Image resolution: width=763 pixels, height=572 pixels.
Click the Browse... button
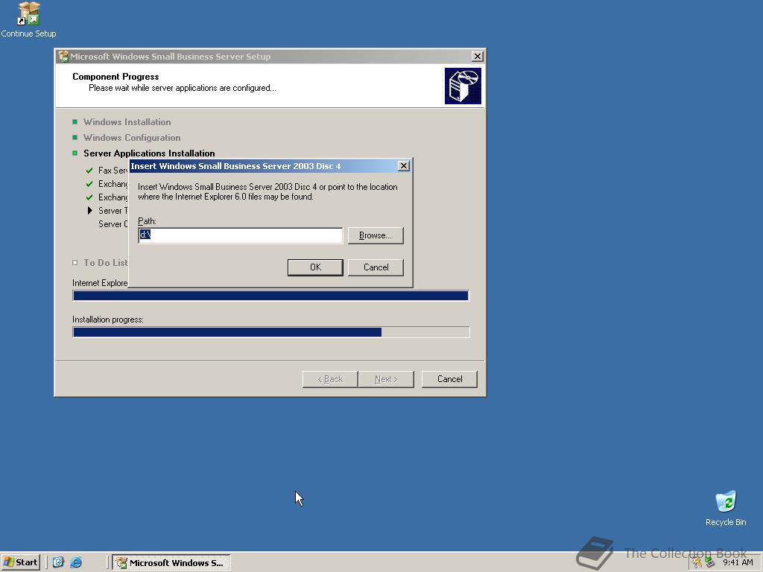(x=376, y=235)
